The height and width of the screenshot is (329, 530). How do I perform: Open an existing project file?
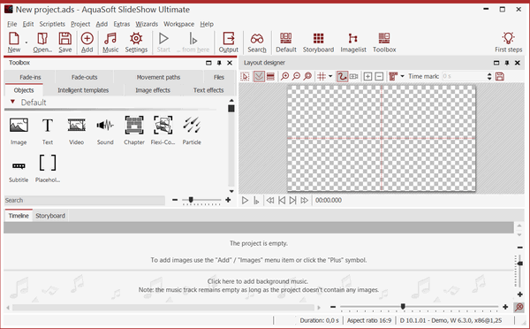click(42, 42)
